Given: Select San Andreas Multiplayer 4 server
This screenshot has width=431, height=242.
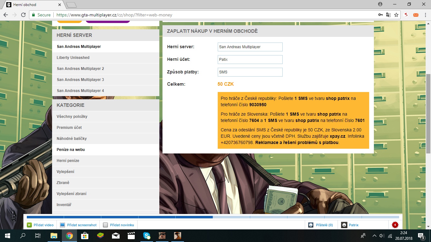Looking at the screenshot, I should click(x=106, y=91).
